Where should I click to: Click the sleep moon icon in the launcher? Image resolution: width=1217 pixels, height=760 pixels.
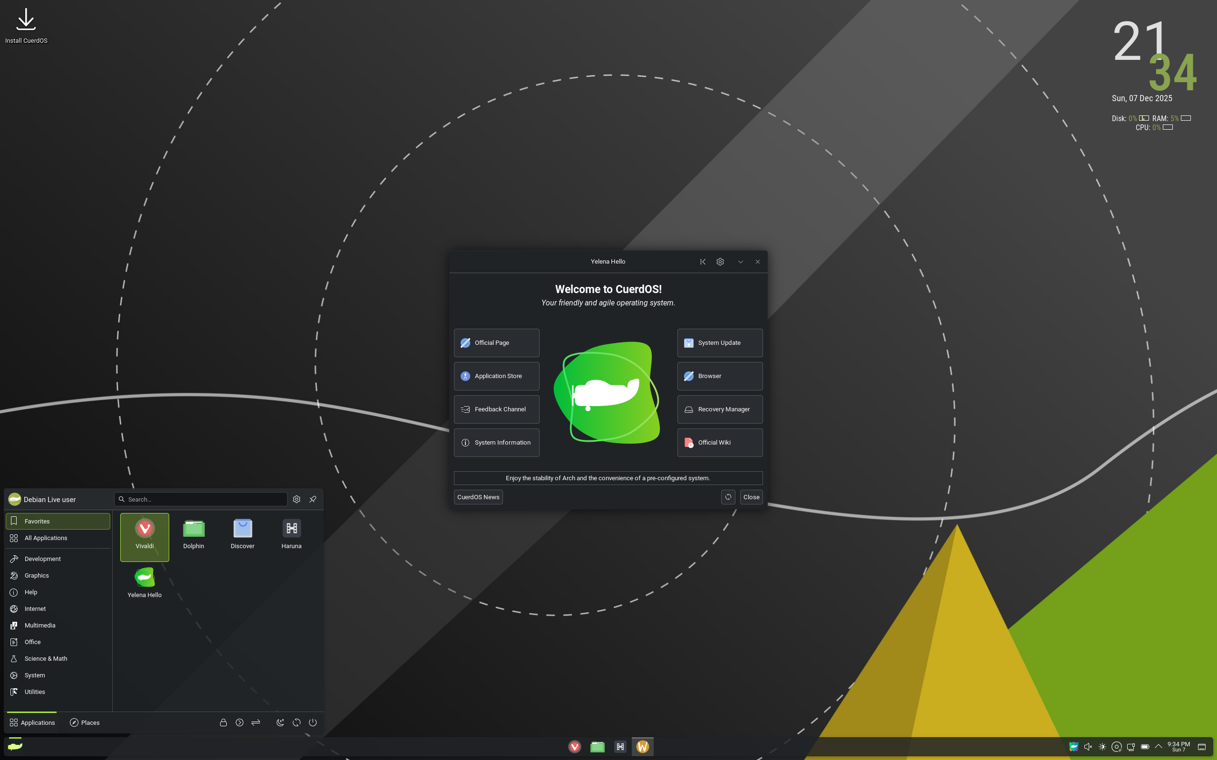(280, 722)
